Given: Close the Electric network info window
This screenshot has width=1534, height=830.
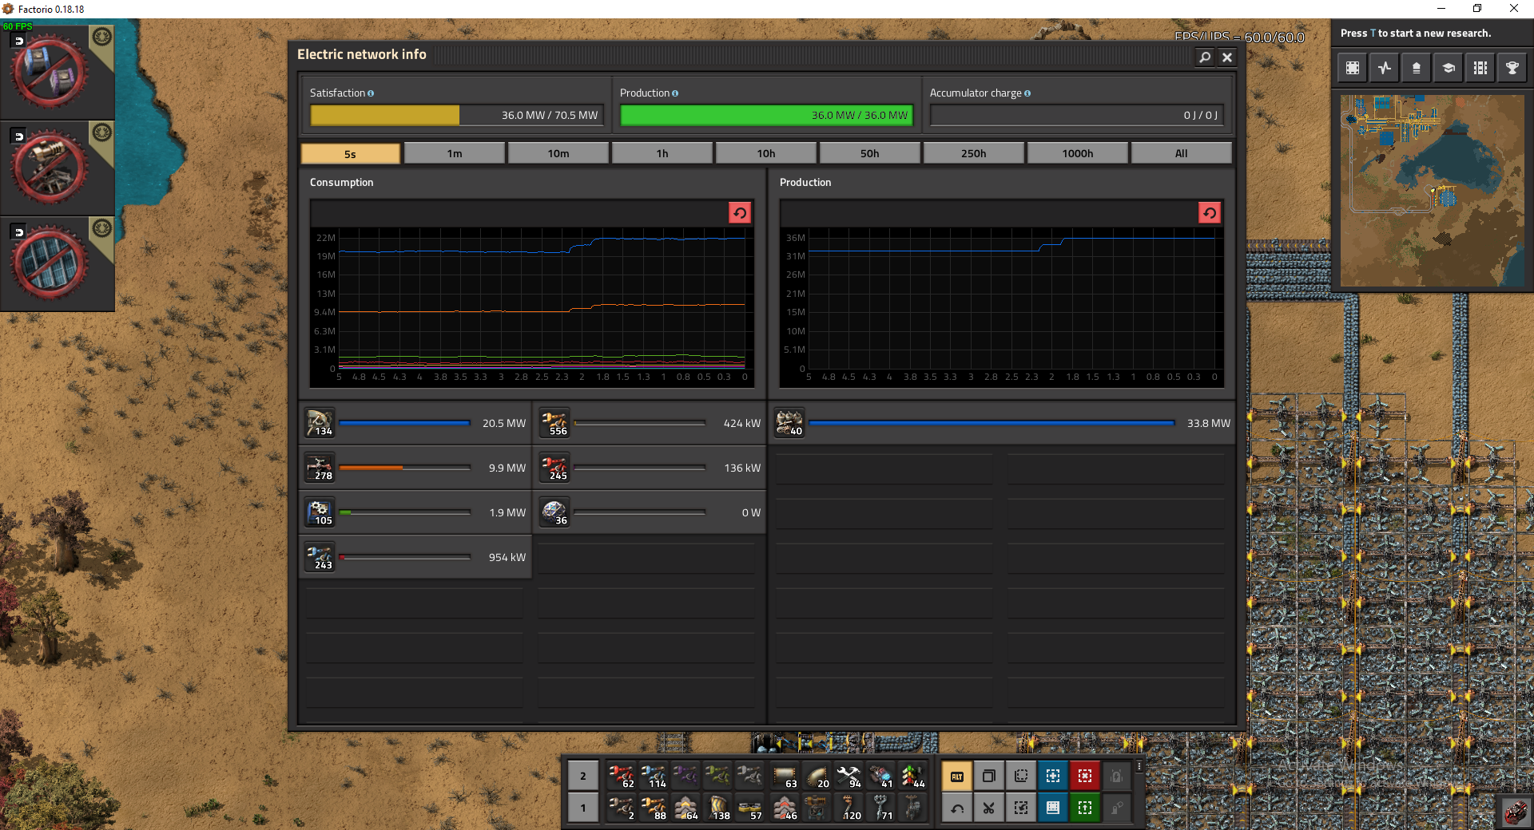Looking at the screenshot, I should (1227, 57).
